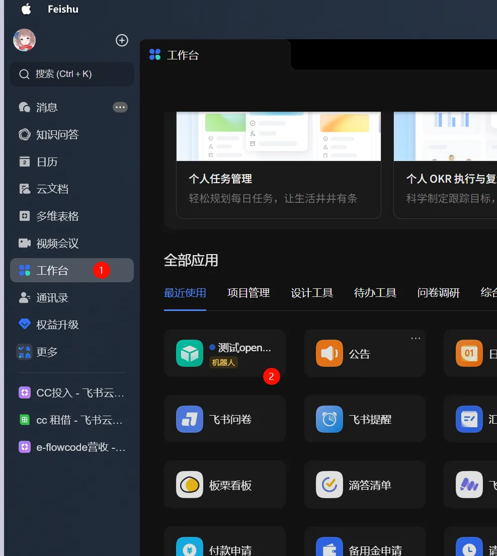
Task: Open 权益升级 upgrade in sidebar
Action: [72, 325]
